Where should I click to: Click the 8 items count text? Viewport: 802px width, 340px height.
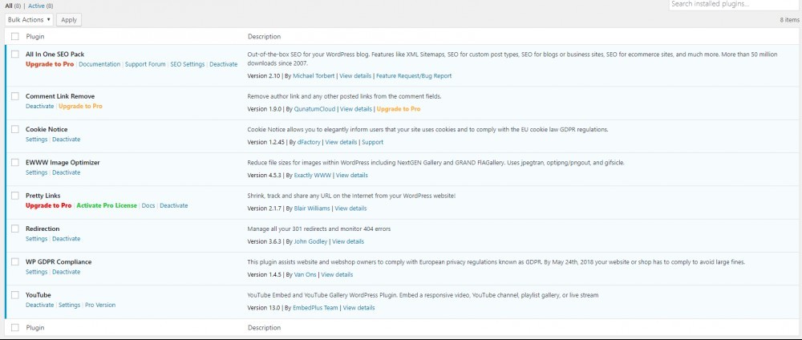point(790,20)
